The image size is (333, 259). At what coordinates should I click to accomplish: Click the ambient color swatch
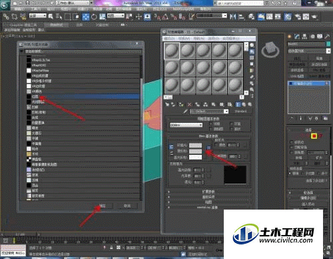(x=195, y=146)
